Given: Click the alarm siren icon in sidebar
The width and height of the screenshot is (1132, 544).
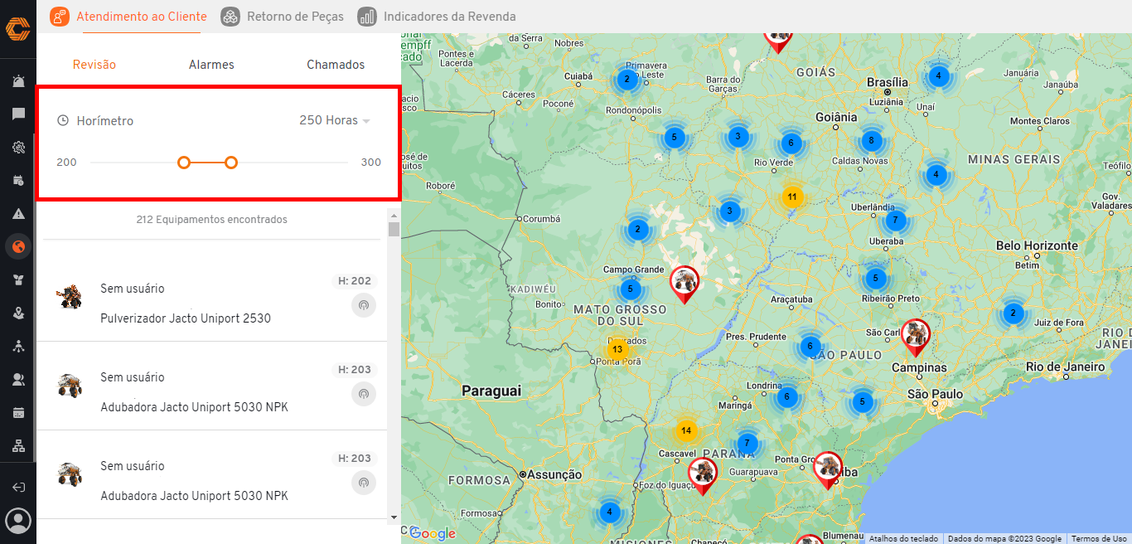Looking at the screenshot, I should point(18,81).
